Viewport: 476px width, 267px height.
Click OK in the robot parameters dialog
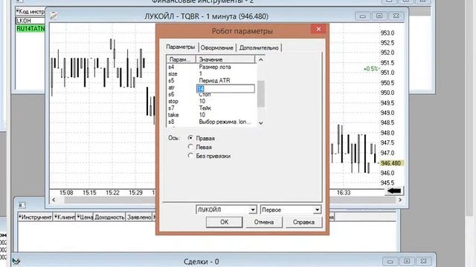coord(224,222)
